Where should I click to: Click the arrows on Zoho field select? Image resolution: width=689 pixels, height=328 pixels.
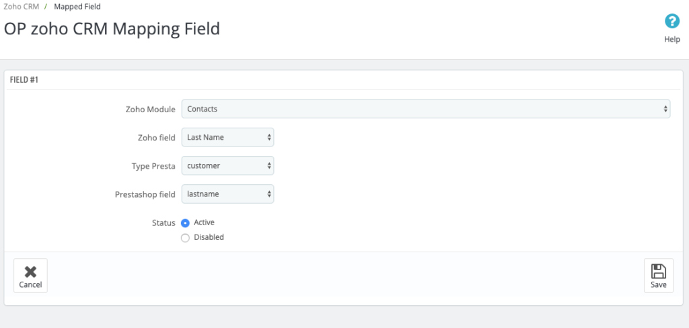coord(269,137)
